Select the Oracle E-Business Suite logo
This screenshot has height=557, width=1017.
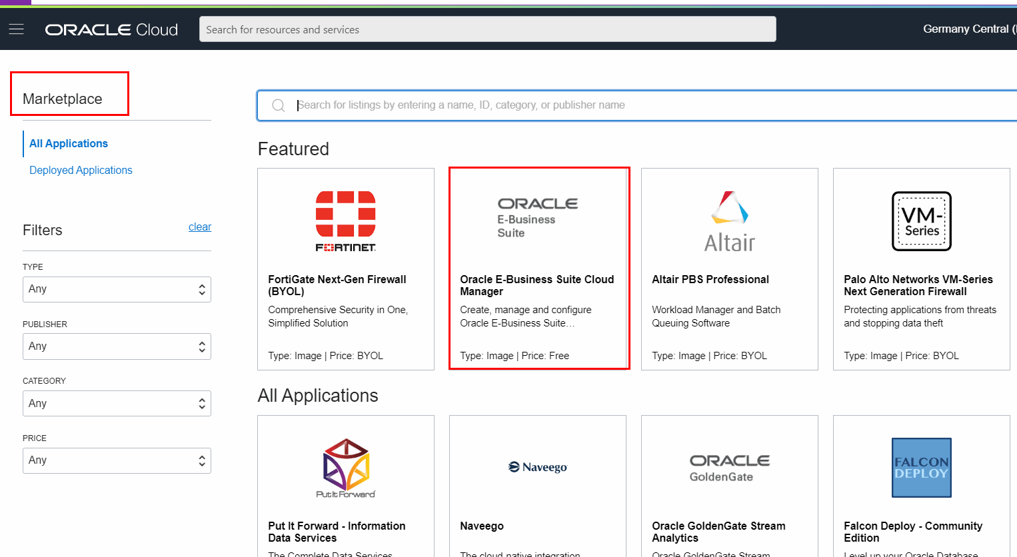coord(538,215)
